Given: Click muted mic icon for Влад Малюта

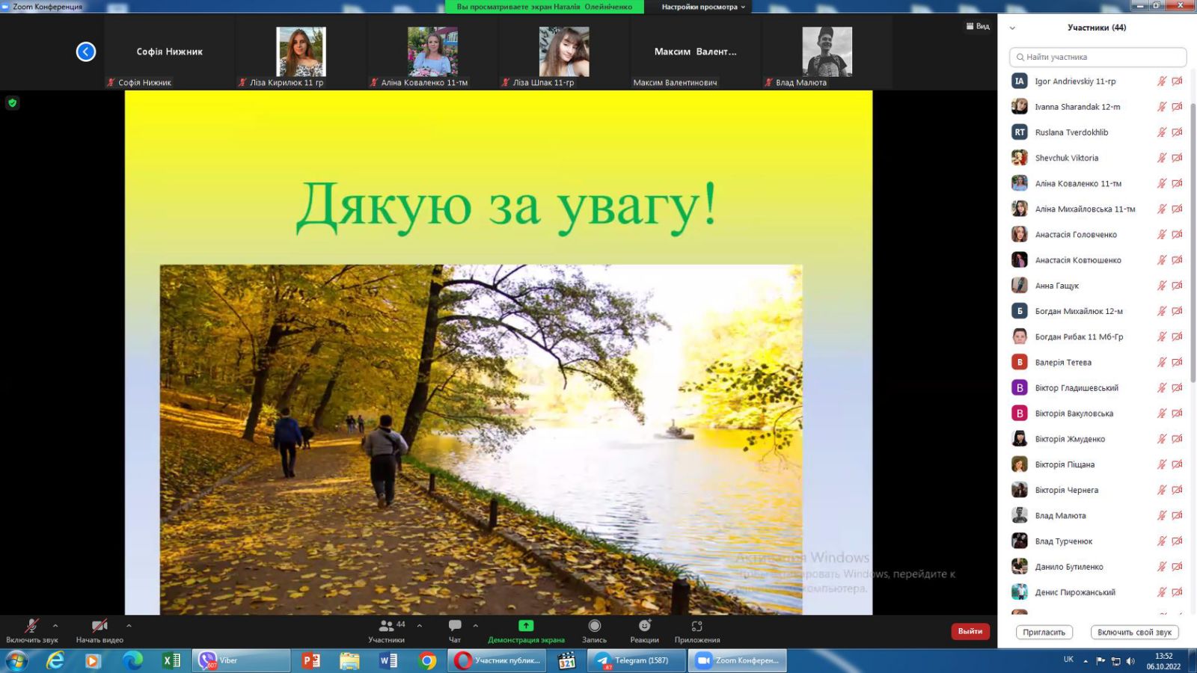Looking at the screenshot, I should tap(1162, 515).
